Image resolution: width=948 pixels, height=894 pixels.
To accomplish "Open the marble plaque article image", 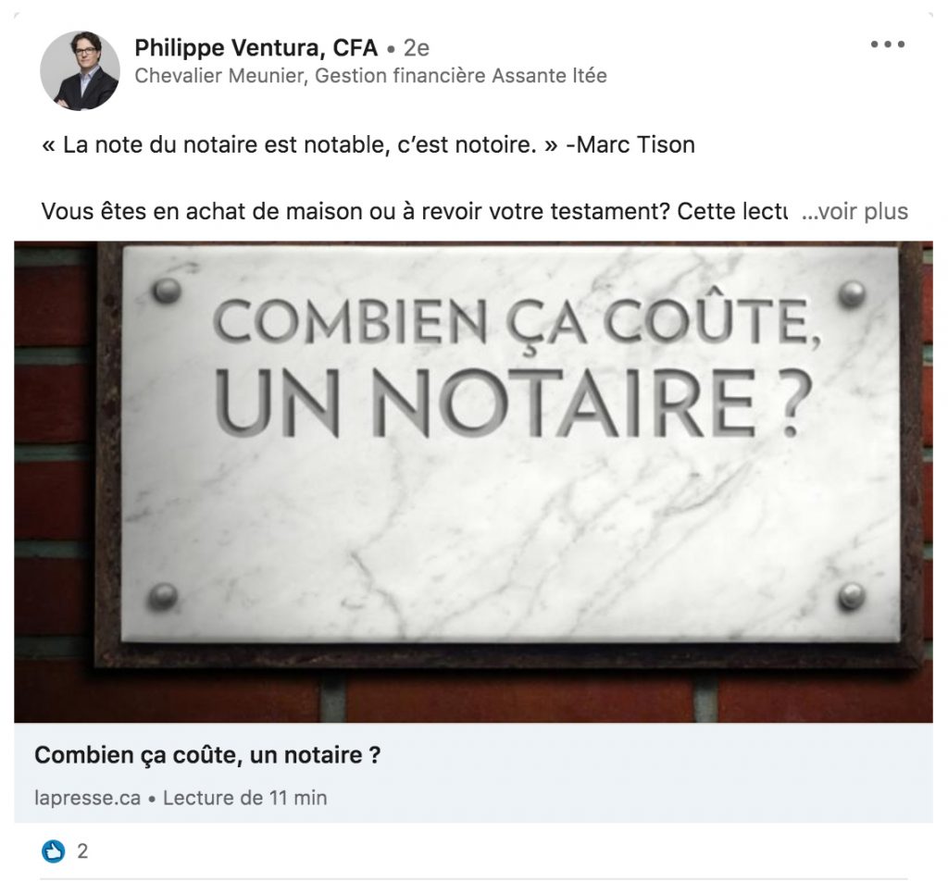I will pos(473,482).
